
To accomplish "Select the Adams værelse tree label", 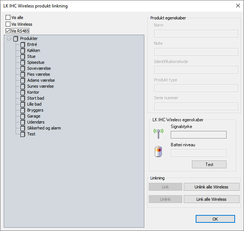I will pyautogui.click(x=41, y=80).
